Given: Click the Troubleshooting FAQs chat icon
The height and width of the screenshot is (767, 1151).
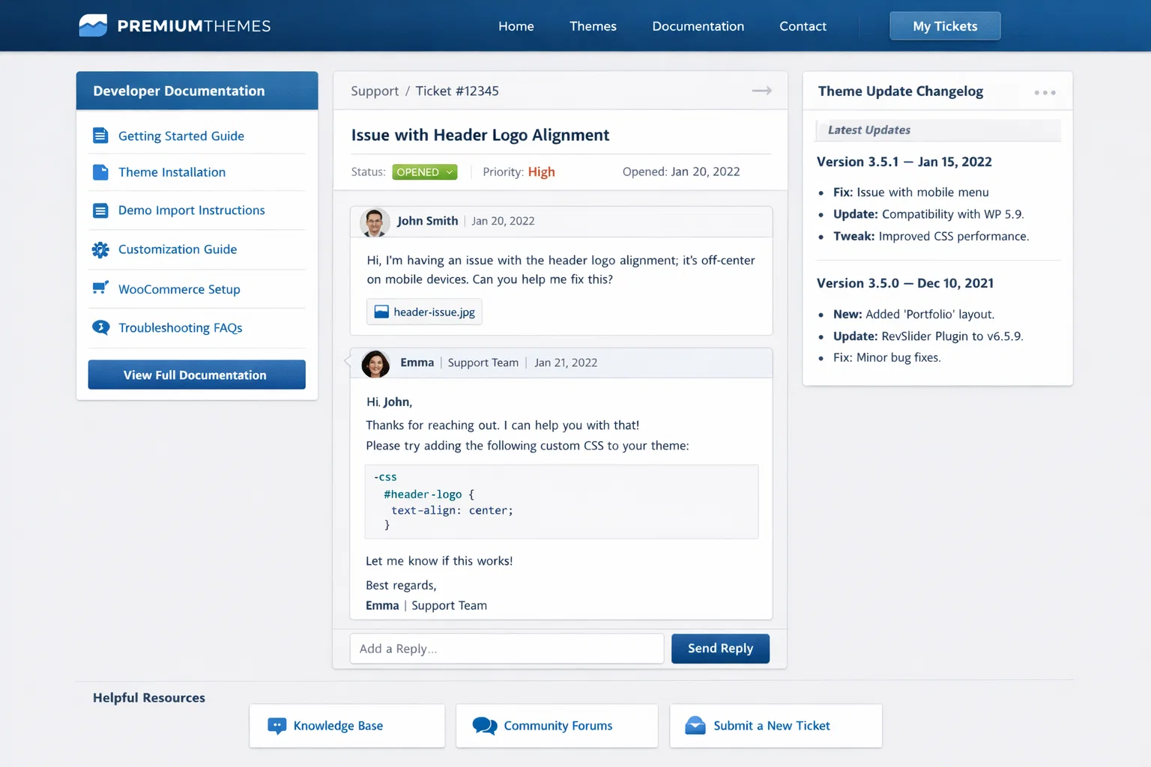Looking at the screenshot, I should [x=100, y=327].
